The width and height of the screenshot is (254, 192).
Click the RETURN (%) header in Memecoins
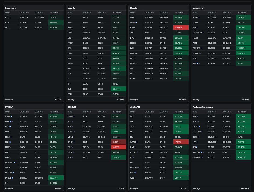click(242, 13)
